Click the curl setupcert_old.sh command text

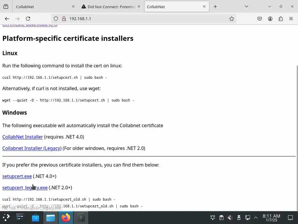59,199
